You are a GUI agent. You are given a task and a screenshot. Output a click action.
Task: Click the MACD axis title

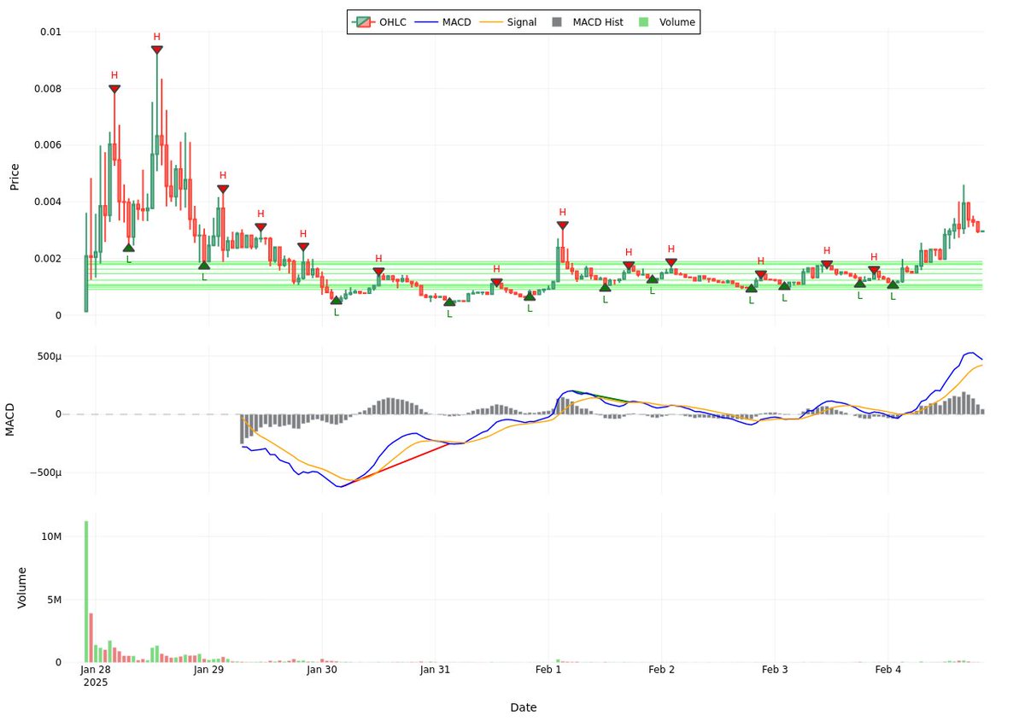point(11,419)
